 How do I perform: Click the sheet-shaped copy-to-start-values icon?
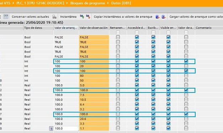coord(164,17)
